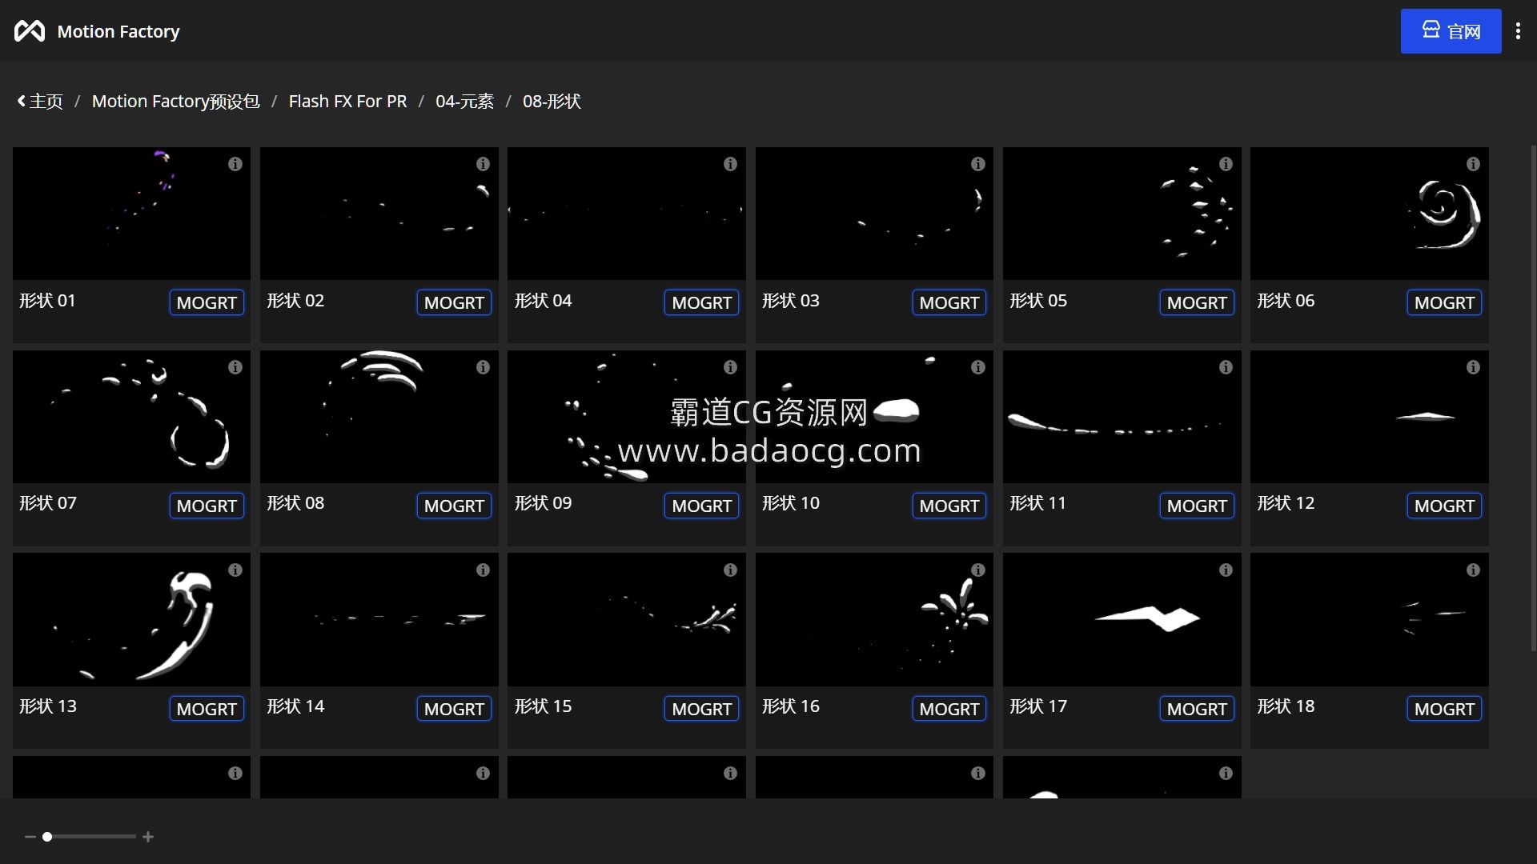Click MOGRT badge on 形状 07
The image size is (1537, 864).
pos(207,506)
